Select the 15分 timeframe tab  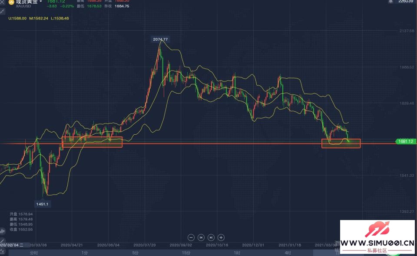point(186,253)
